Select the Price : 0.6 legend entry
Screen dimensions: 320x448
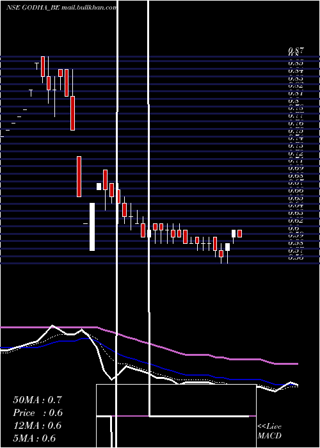(38, 413)
